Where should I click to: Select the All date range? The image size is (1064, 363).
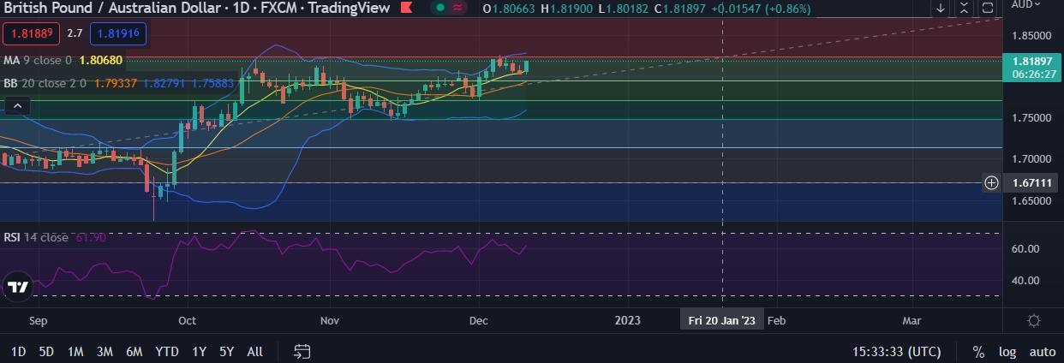[x=254, y=352]
